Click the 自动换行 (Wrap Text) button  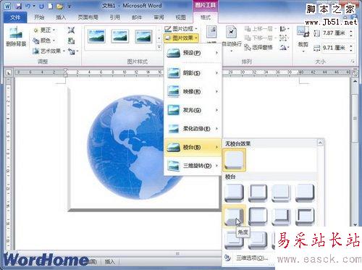pyautogui.click(x=232, y=38)
